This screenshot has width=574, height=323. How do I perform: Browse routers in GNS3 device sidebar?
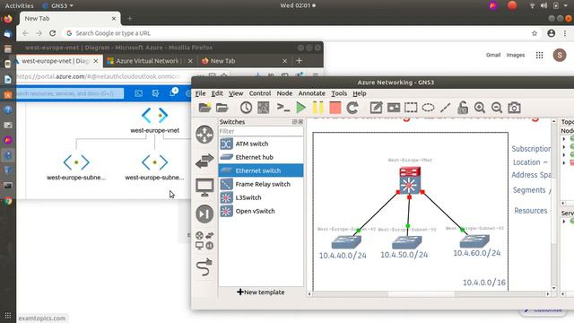point(204,135)
